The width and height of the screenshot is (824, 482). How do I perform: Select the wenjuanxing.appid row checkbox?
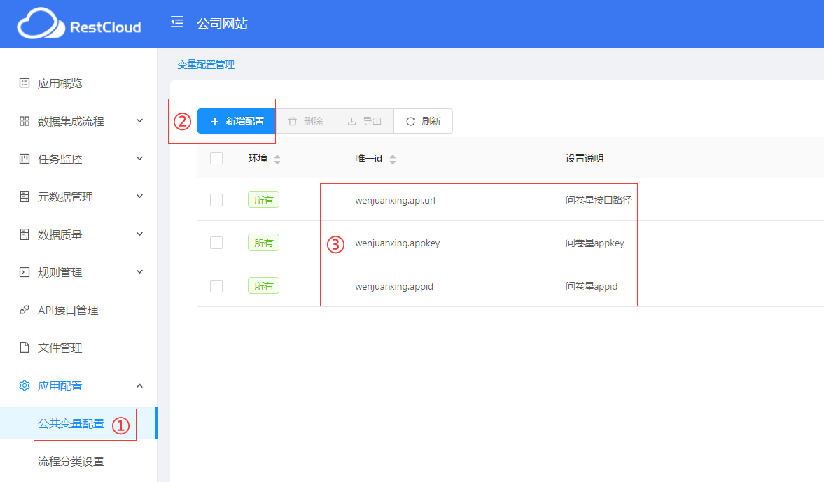(x=216, y=285)
